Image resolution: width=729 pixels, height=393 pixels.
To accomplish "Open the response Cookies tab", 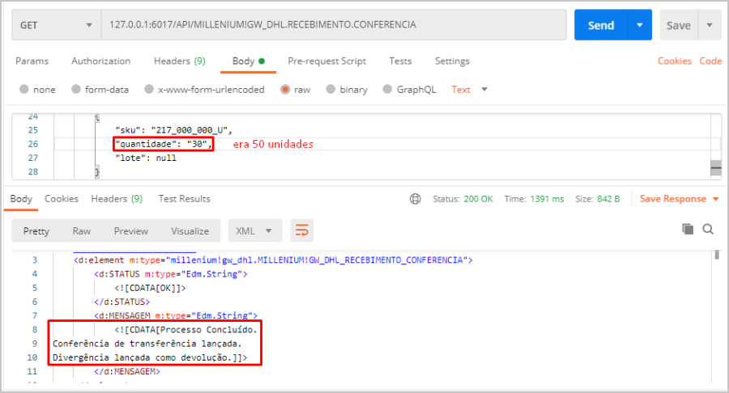I will [62, 199].
